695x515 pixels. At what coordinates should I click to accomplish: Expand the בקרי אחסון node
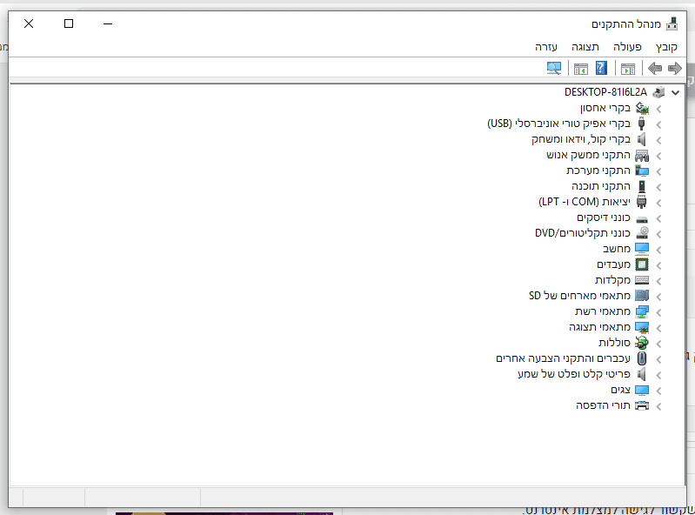point(659,109)
